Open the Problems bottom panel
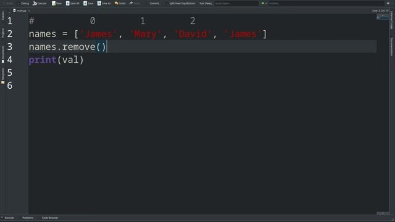Viewport: 395px width, 222px height. [27, 218]
